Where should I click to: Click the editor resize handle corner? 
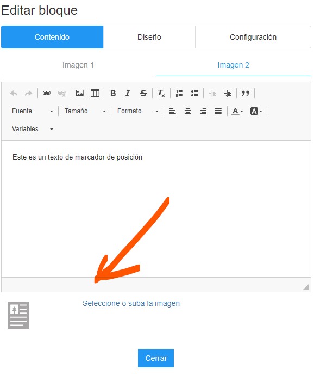[306, 287]
